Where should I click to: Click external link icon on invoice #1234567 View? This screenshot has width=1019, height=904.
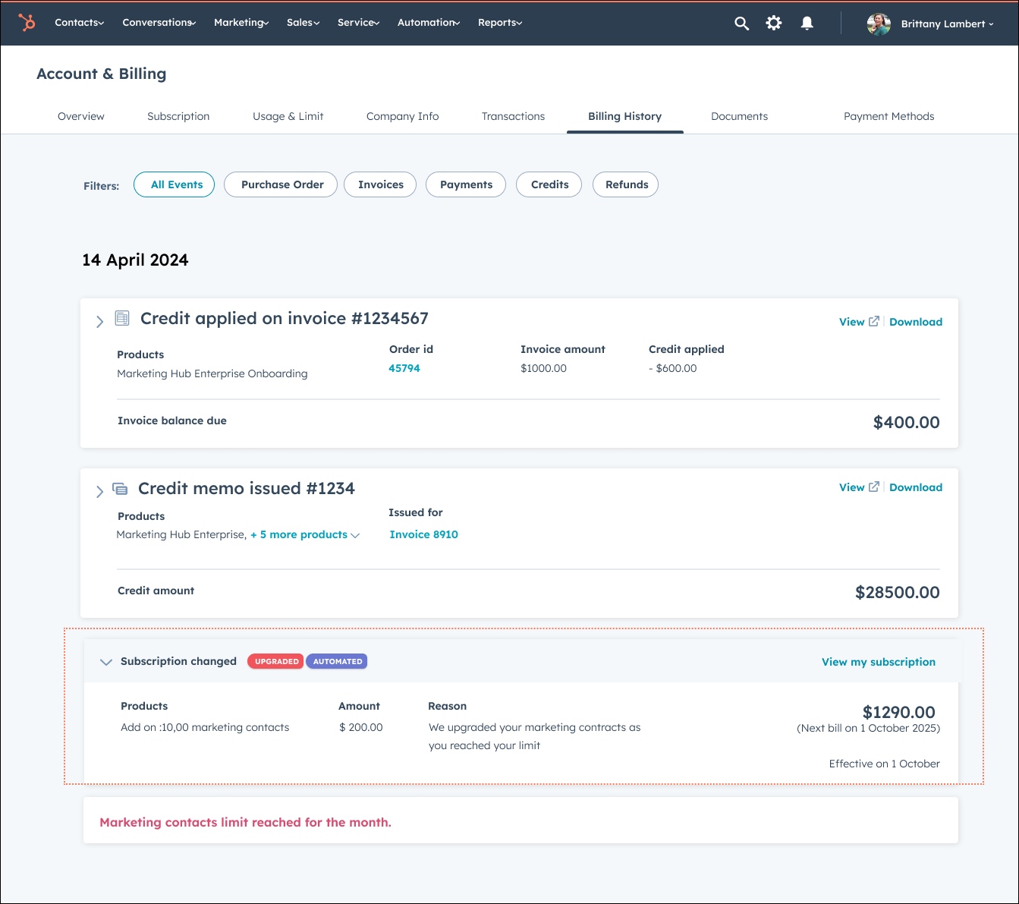(x=874, y=321)
